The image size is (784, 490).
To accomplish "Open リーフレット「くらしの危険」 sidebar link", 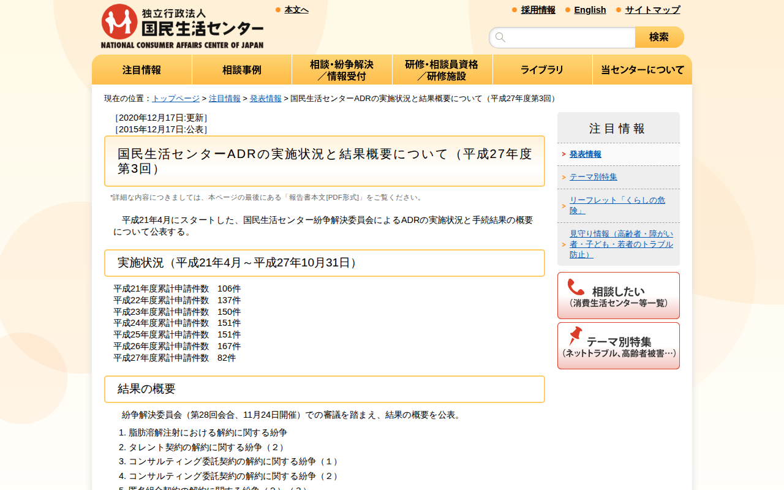I will (x=617, y=205).
